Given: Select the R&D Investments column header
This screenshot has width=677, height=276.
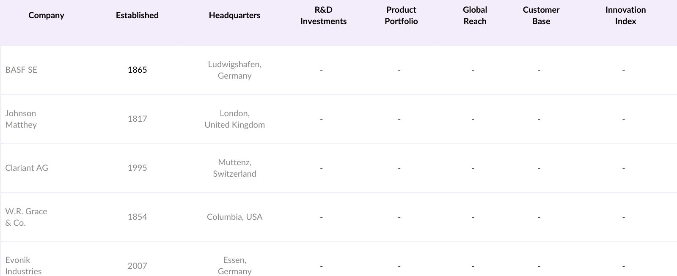Looking at the screenshot, I should [323, 15].
